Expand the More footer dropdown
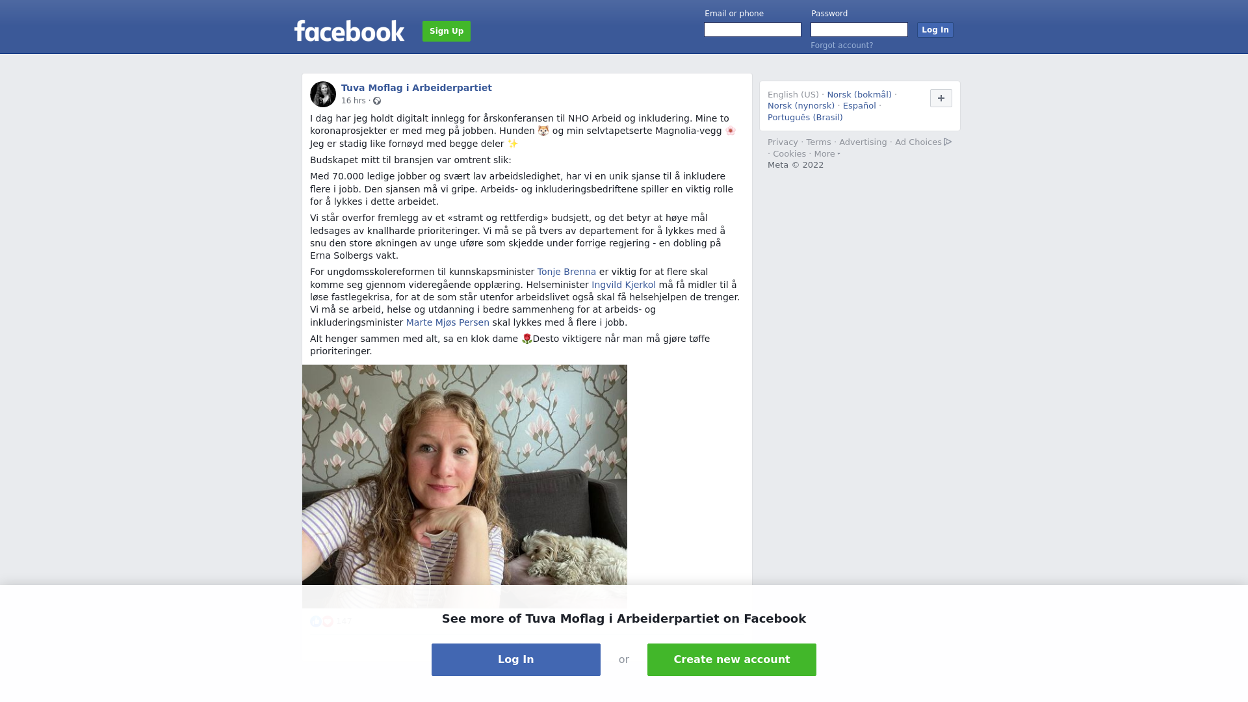This screenshot has height=702, width=1248. point(827,154)
